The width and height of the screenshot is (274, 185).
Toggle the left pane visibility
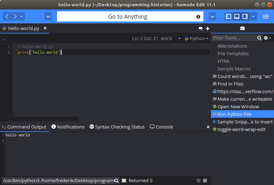tap(228, 16)
